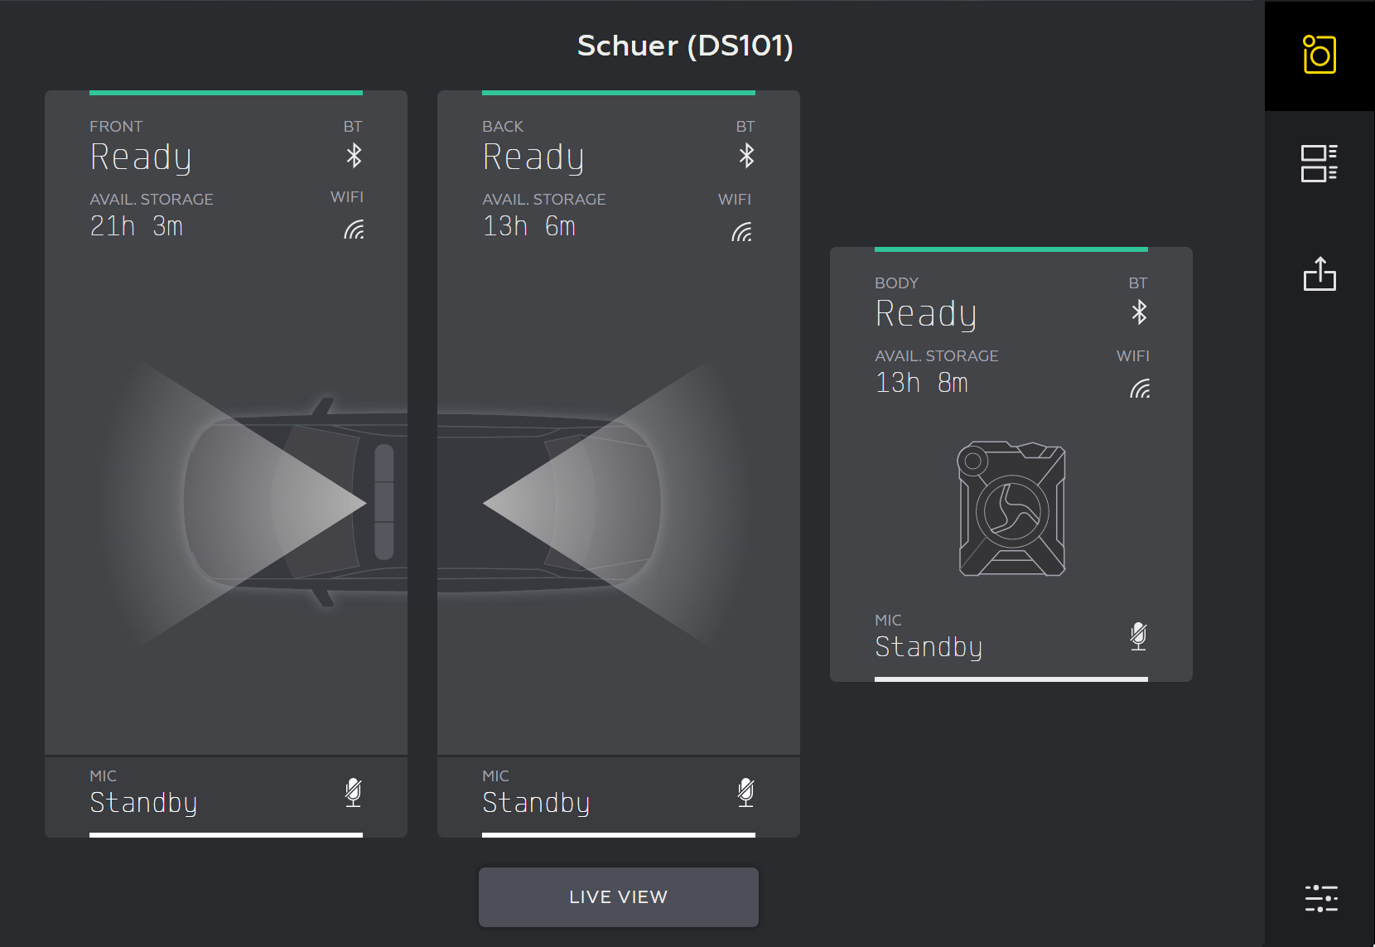Click the Bluetooth icon on the BODY camera card

click(x=1138, y=312)
